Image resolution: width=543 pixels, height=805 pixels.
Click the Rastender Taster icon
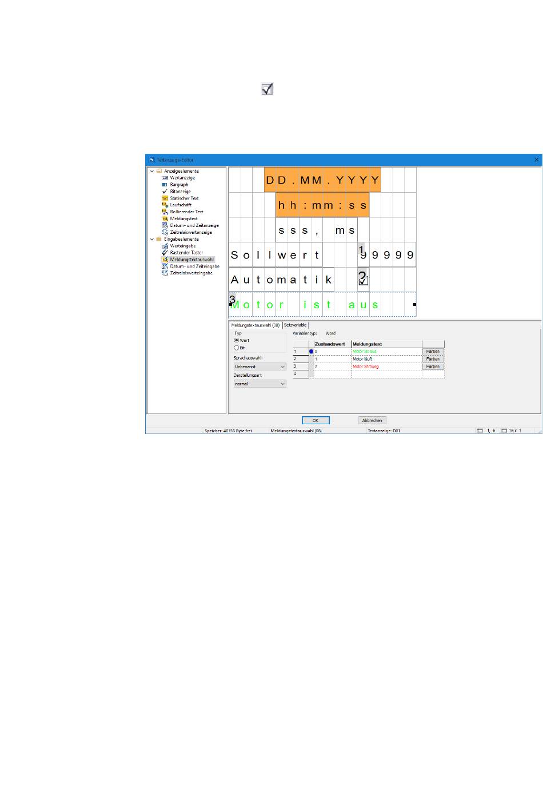click(165, 252)
